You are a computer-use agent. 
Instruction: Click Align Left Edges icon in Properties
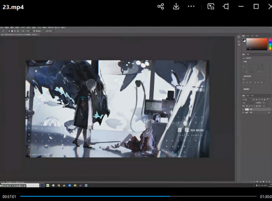click(244, 83)
